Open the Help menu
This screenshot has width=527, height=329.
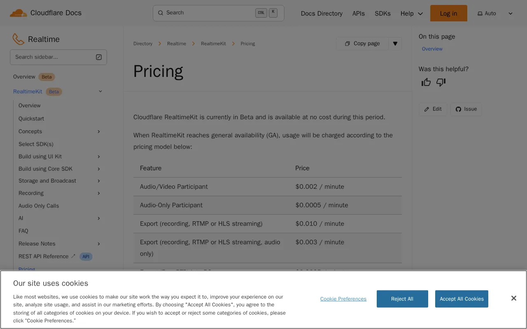click(x=412, y=14)
